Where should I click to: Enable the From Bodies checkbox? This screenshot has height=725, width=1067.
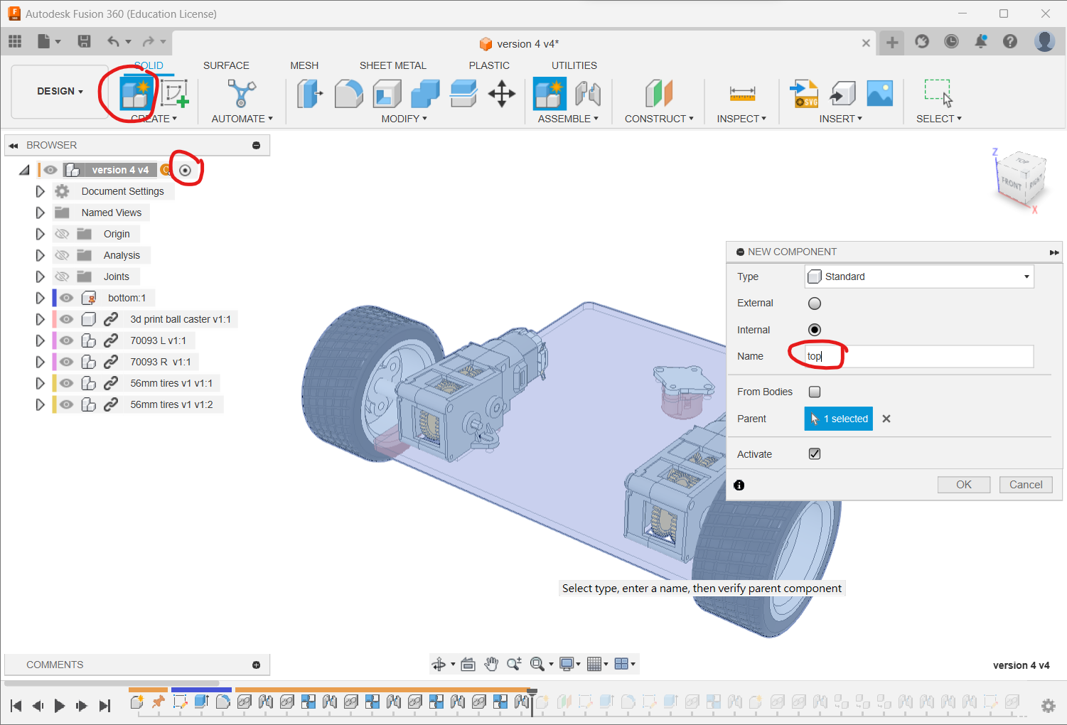(815, 392)
